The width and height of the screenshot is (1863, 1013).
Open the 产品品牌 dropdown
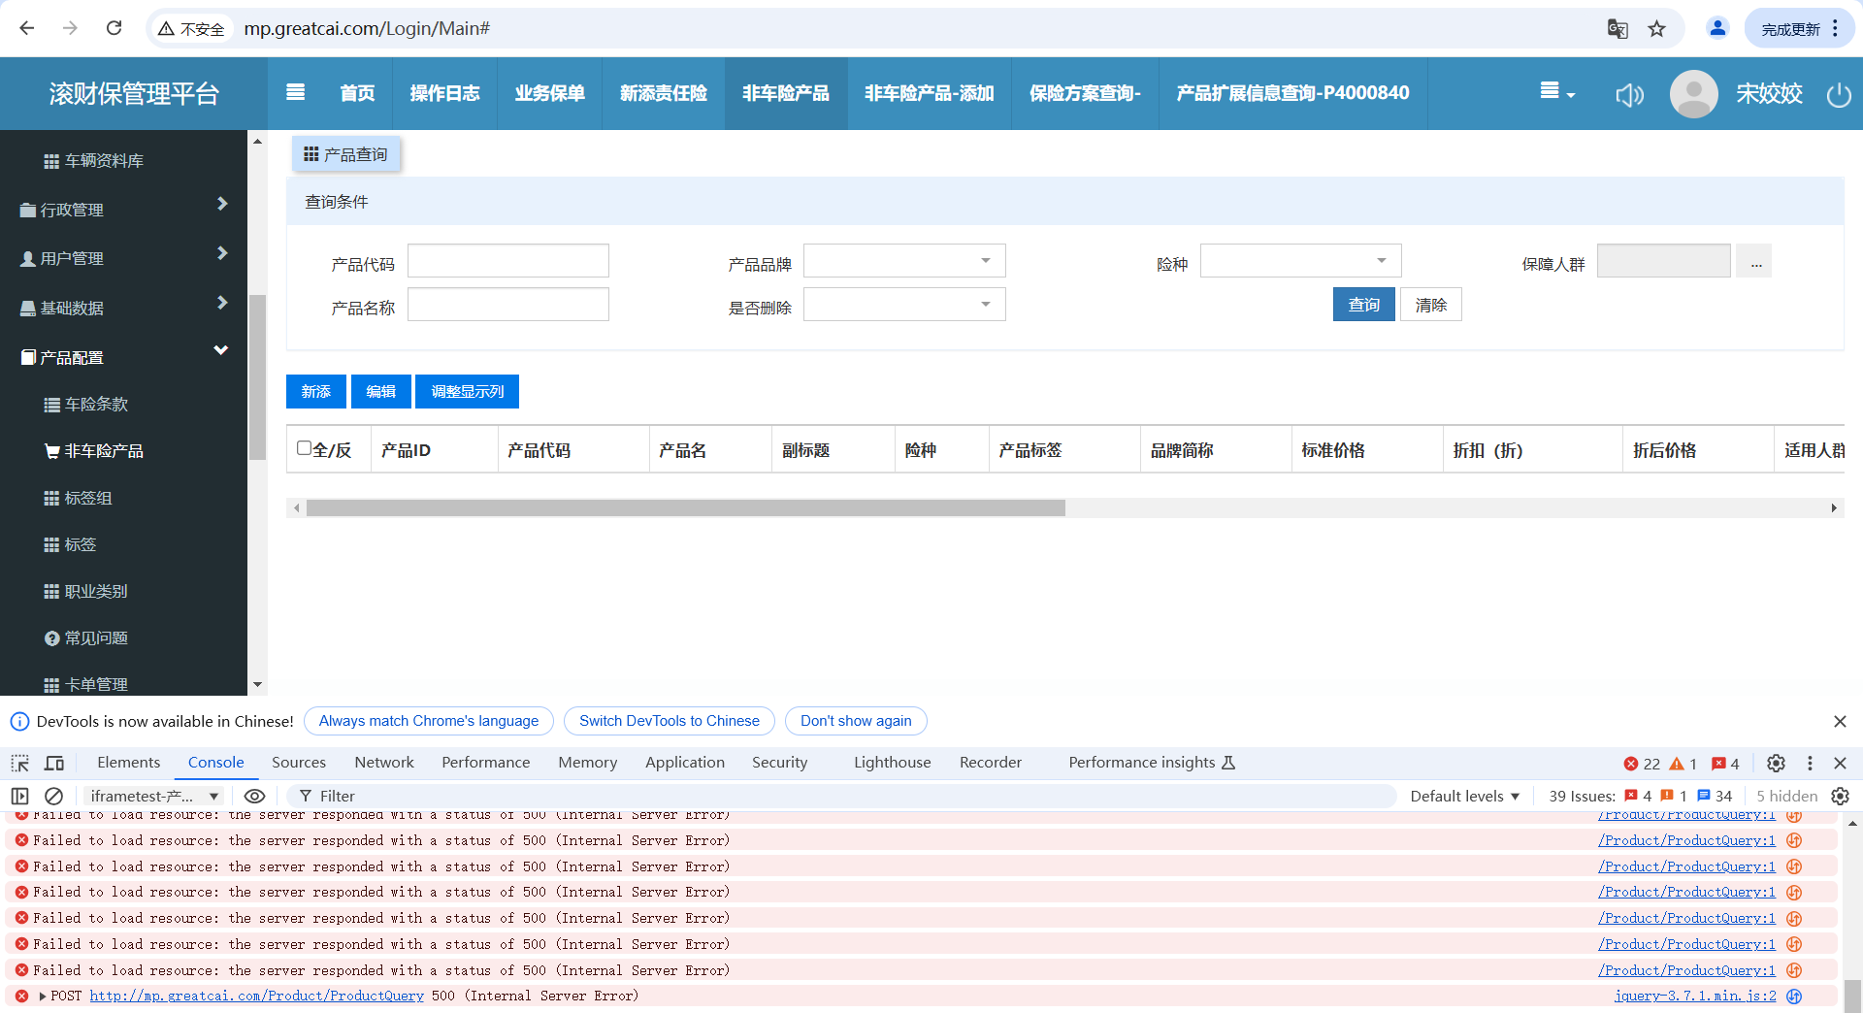pyautogui.click(x=903, y=261)
